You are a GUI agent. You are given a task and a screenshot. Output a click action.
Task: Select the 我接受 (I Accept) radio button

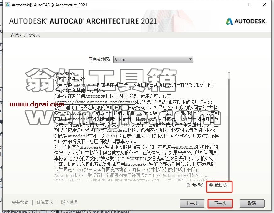pos(211,185)
